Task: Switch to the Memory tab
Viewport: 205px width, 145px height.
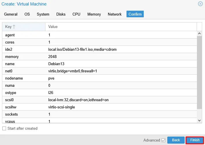Action: click(94, 14)
